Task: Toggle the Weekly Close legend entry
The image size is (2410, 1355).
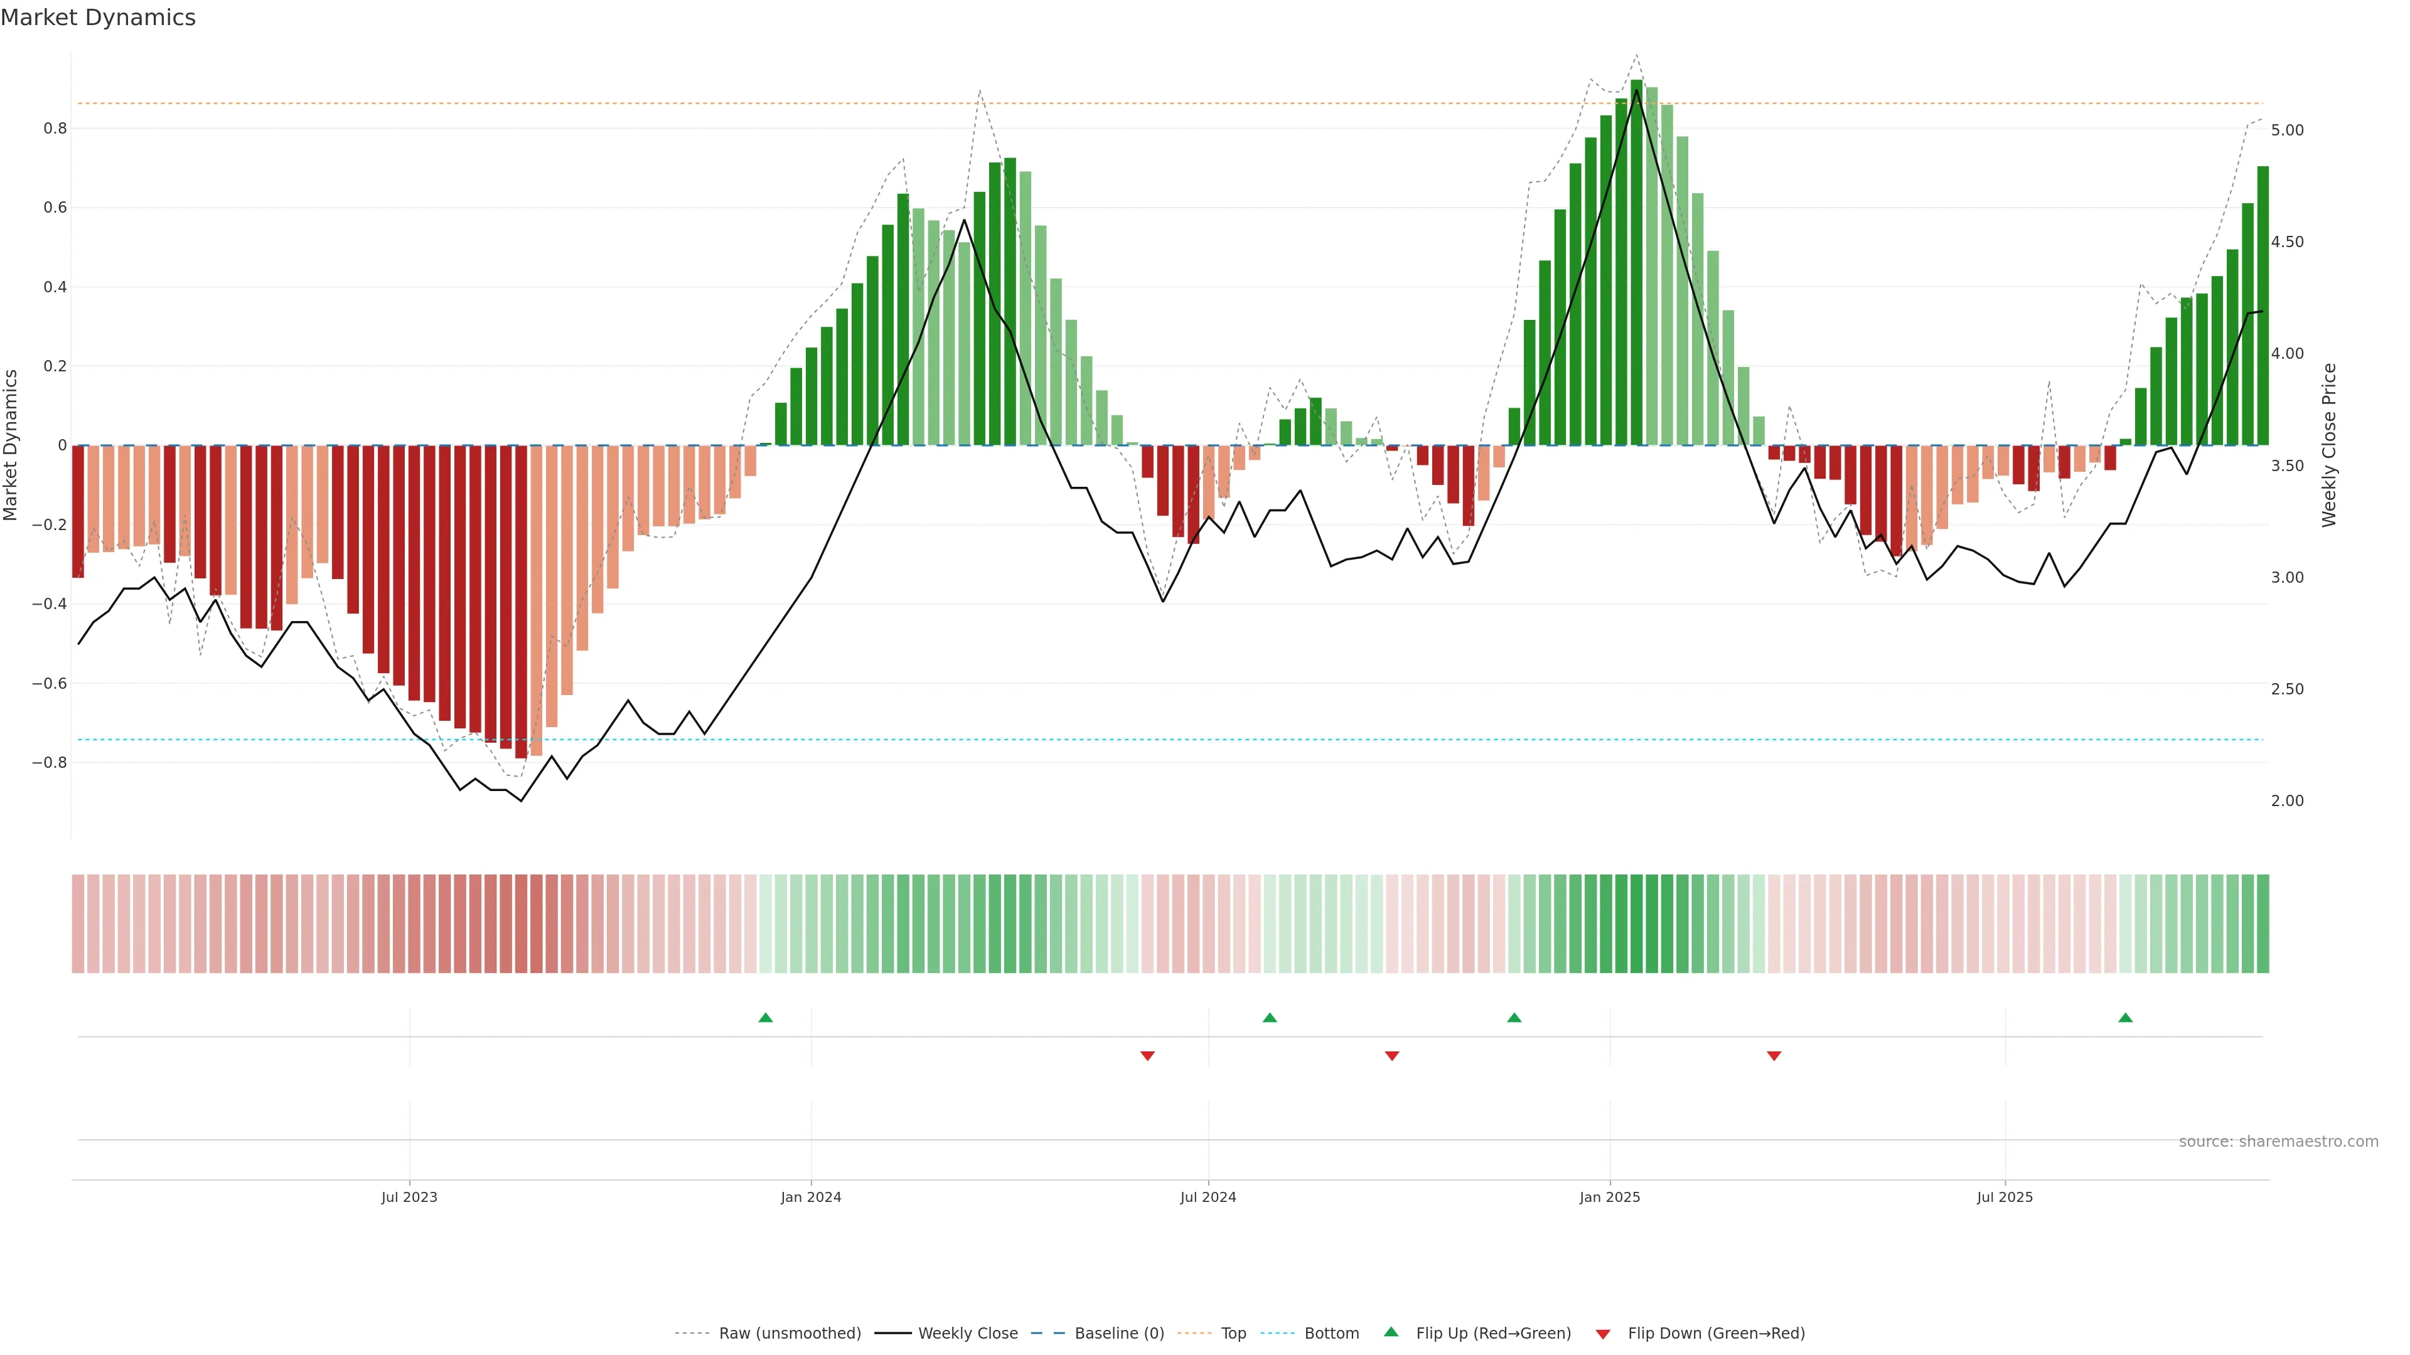Action: point(967,1334)
